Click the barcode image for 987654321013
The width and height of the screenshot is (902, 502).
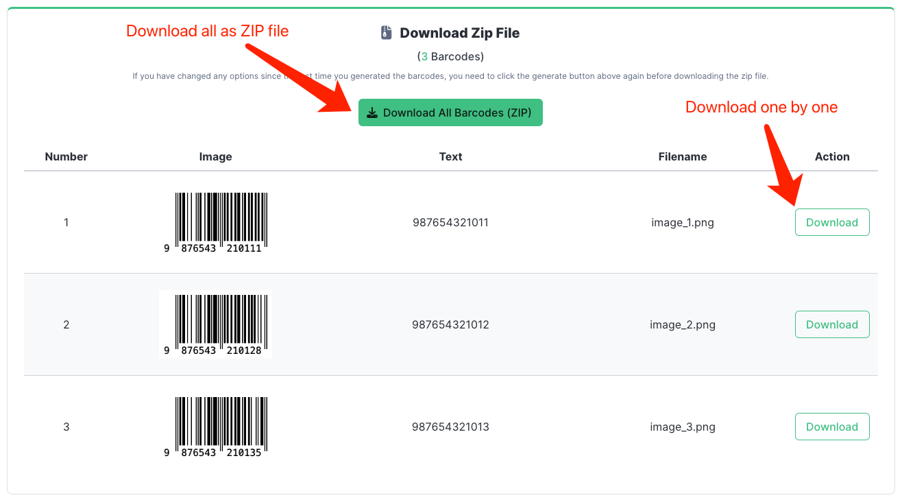215,426
